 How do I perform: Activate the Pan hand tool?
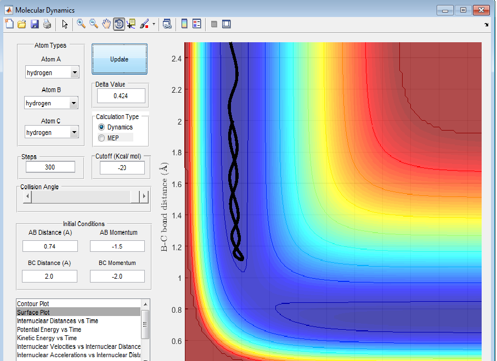click(x=106, y=24)
